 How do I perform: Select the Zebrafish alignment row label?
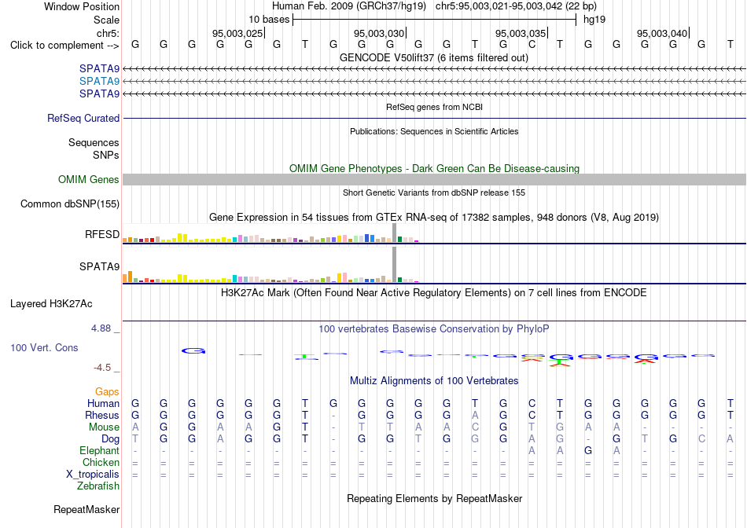[x=98, y=486]
